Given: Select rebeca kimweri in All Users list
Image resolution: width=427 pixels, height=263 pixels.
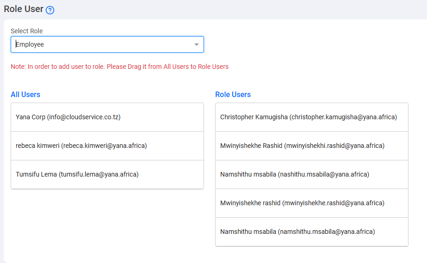Looking at the screenshot, I should [38, 146].
